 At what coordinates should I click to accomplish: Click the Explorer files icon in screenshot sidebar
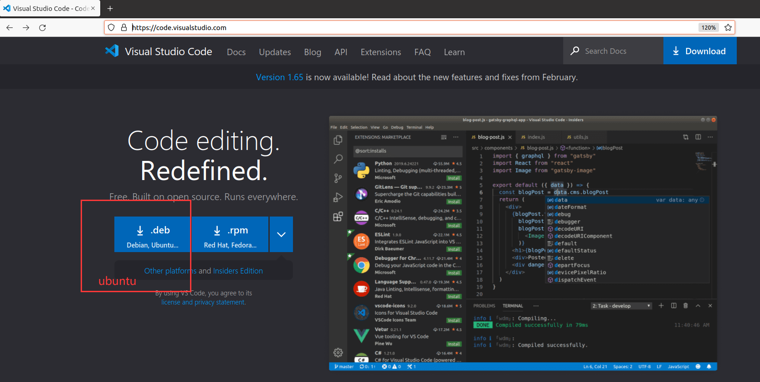(x=338, y=140)
